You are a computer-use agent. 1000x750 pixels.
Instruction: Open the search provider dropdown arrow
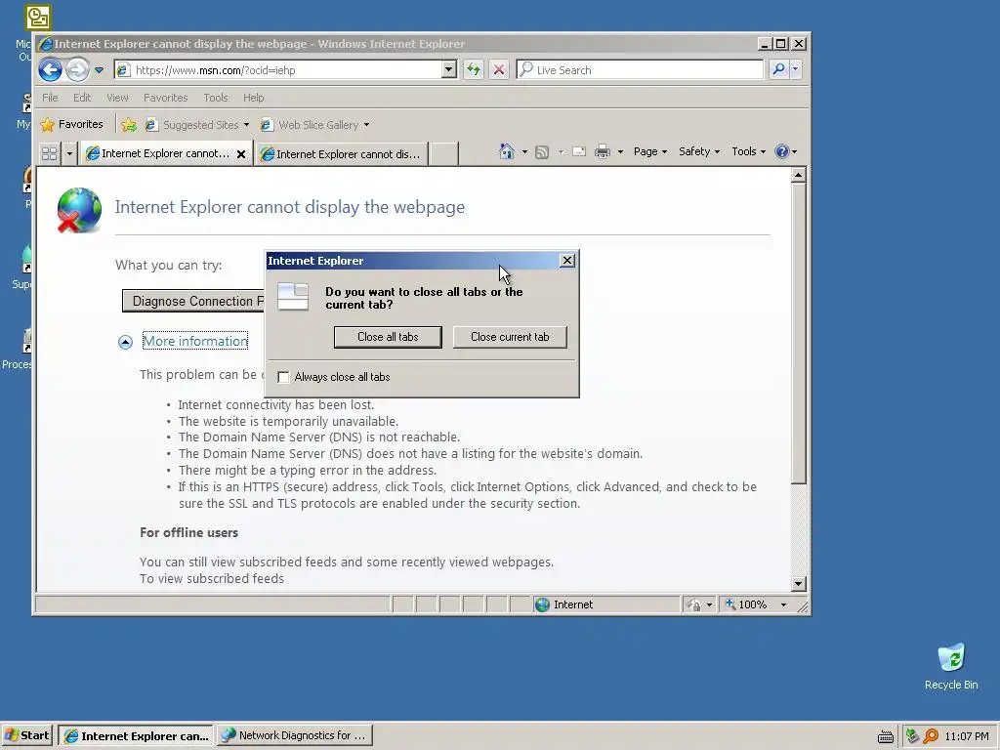(795, 69)
